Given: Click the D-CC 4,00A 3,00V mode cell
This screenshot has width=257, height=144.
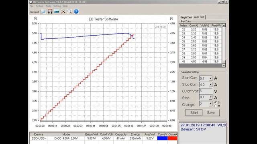Looking at the screenshot, I should click(x=66, y=138).
